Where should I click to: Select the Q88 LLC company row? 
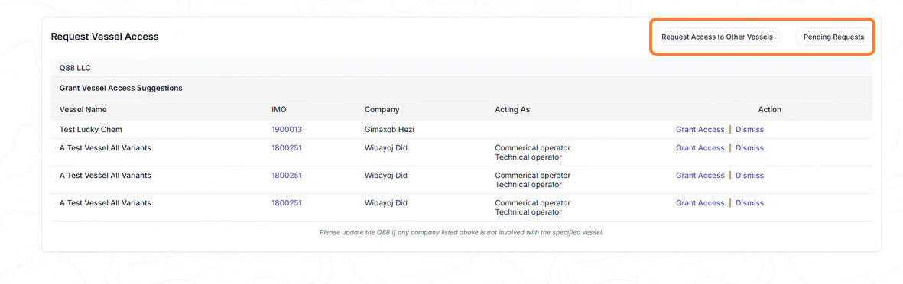pos(461,68)
